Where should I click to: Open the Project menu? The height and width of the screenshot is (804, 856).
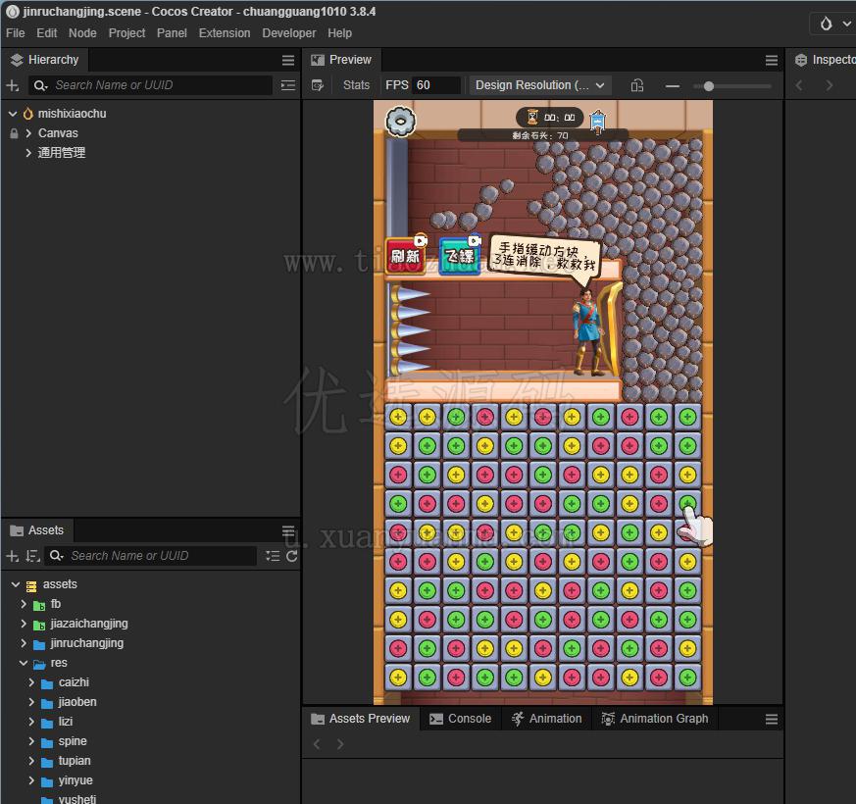coord(126,33)
